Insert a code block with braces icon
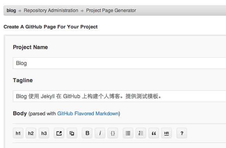Screen dimensions: 226x148 pyautogui.click(x=113, y=133)
